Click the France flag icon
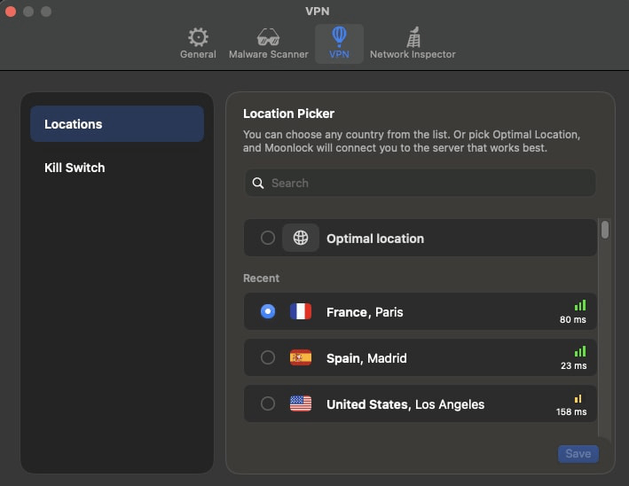The height and width of the screenshot is (486, 629). [x=301, y=311]
